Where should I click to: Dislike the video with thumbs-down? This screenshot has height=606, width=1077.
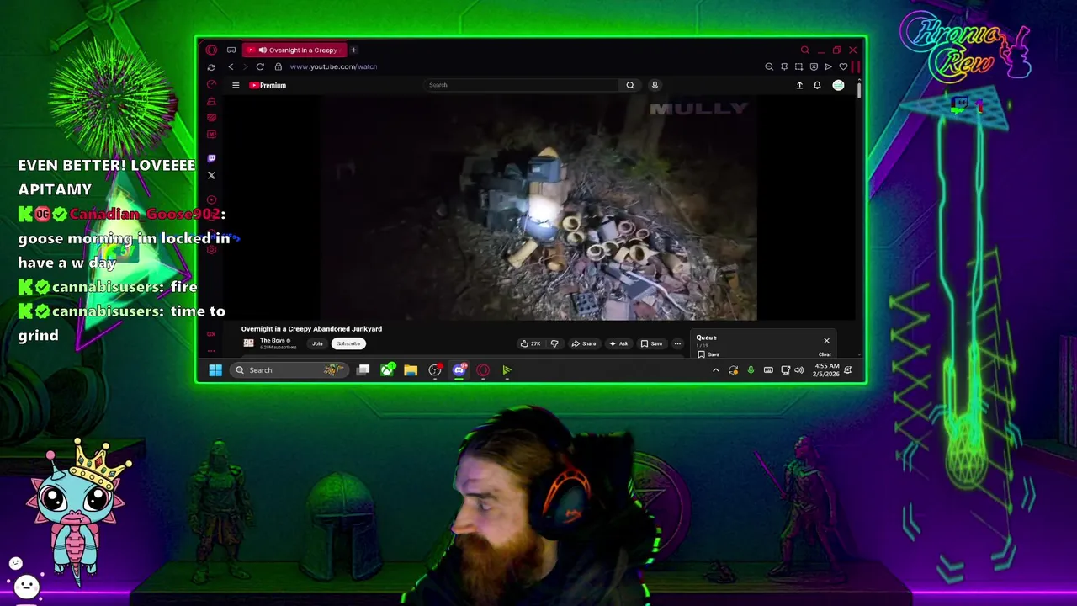pos(554,343)
